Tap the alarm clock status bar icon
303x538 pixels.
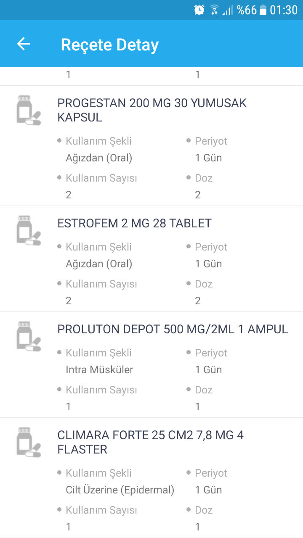tap(199, 10)
